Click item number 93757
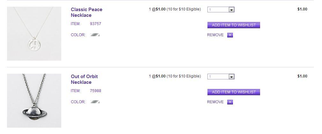The image size is (322, 134). (95, 24)
